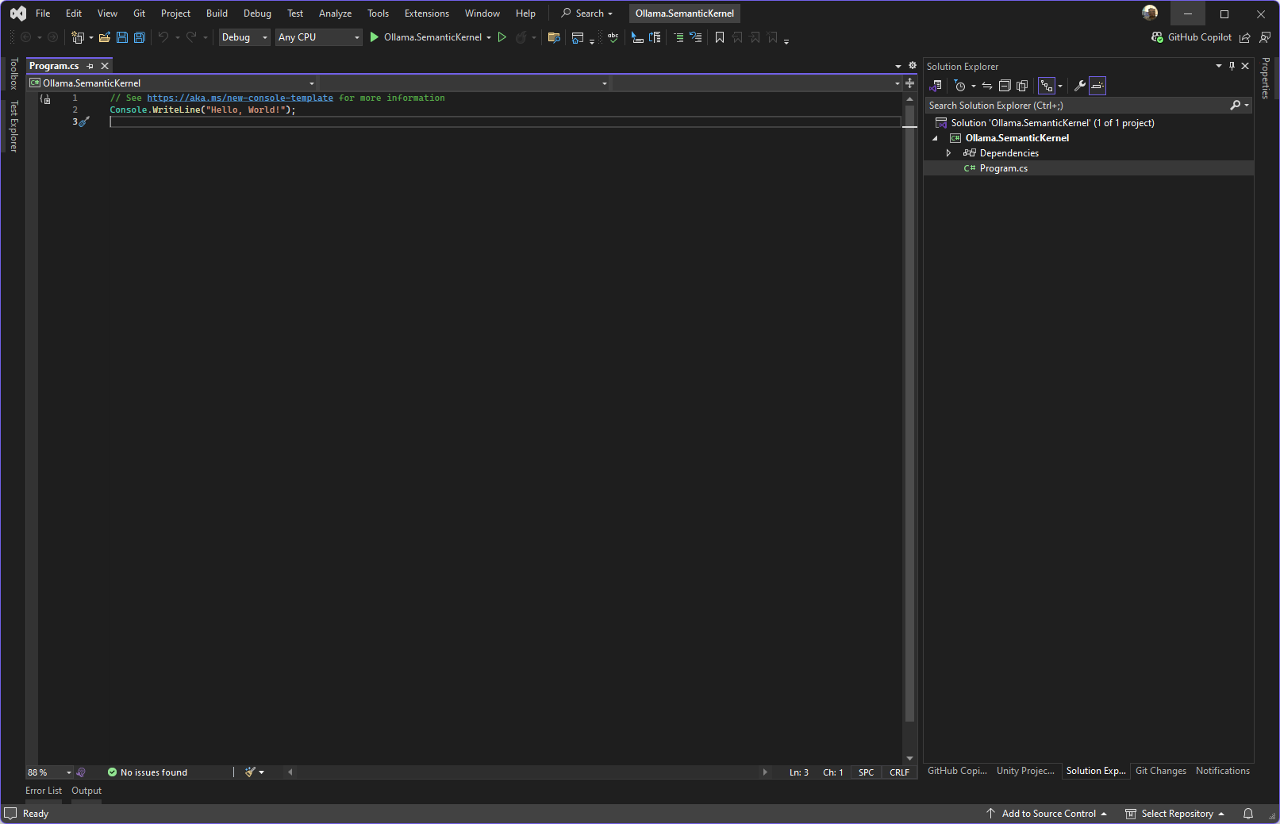Switch views between solutions and folders icon
This screenshot has width=1280, height=824.
click(936, 86)
